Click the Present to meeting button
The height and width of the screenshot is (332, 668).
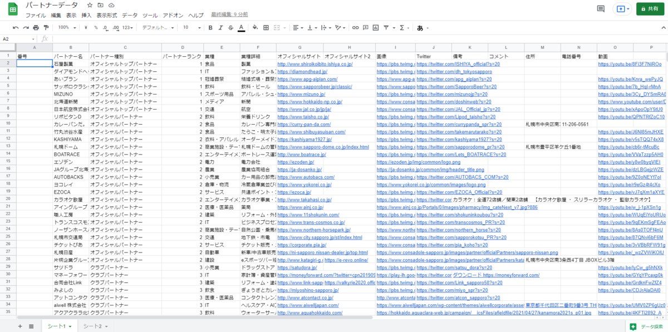[x=622, y=9]
